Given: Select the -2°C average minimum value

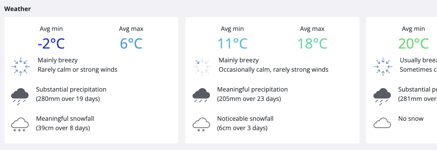Looking at the screenshot, I should coord(51,44).
